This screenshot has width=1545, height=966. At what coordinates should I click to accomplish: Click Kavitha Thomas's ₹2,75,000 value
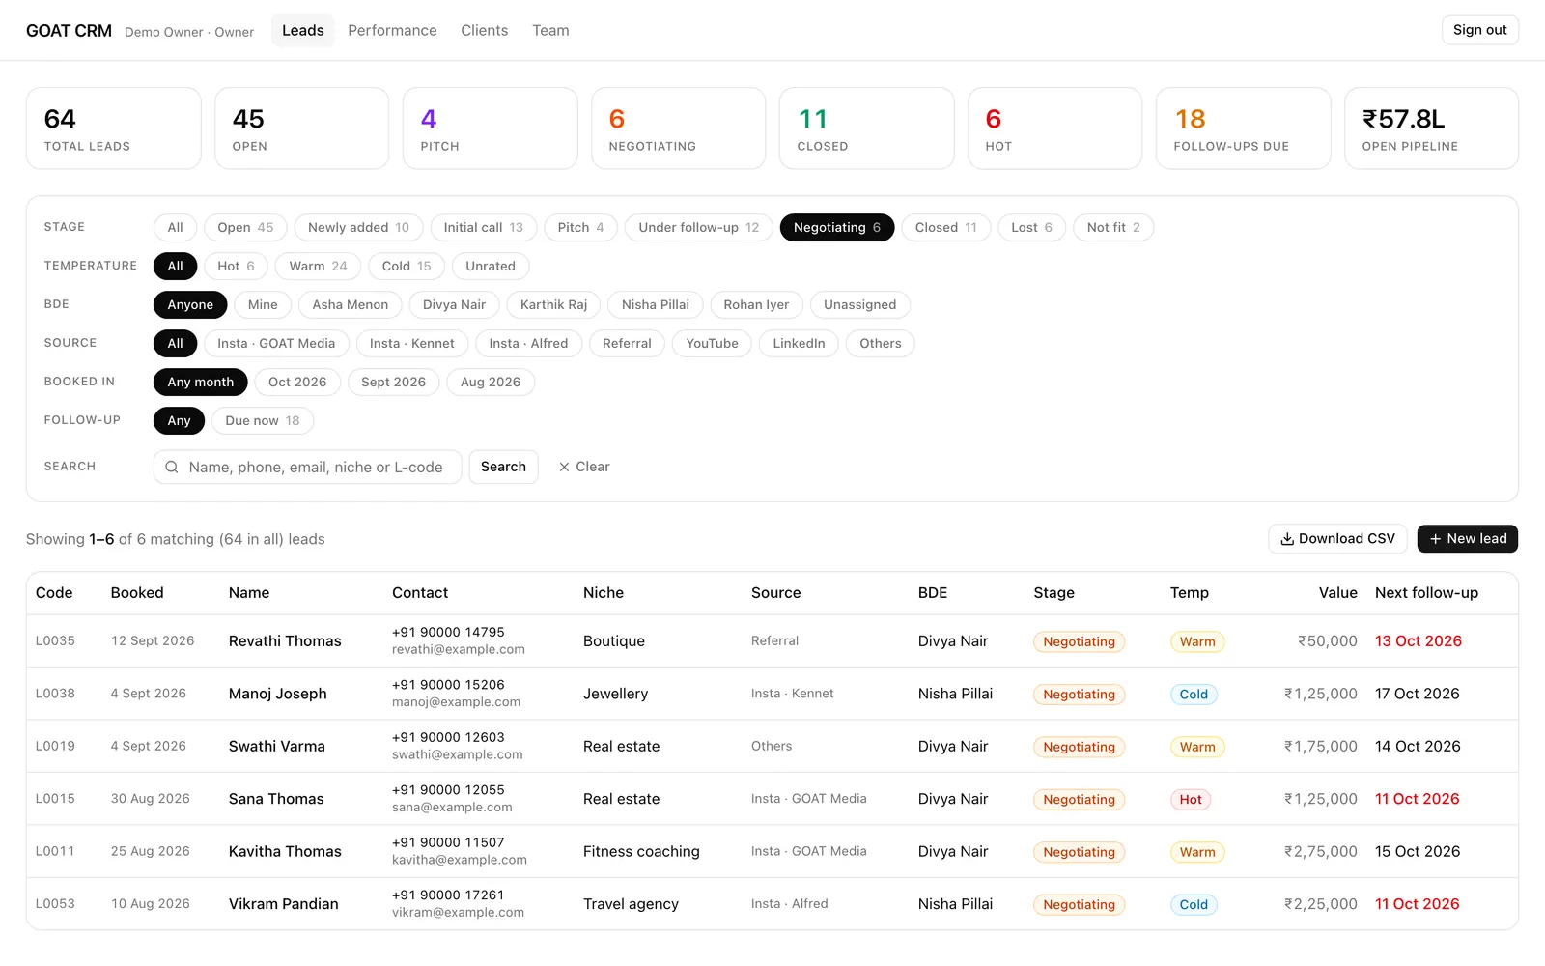point(1320,852)
